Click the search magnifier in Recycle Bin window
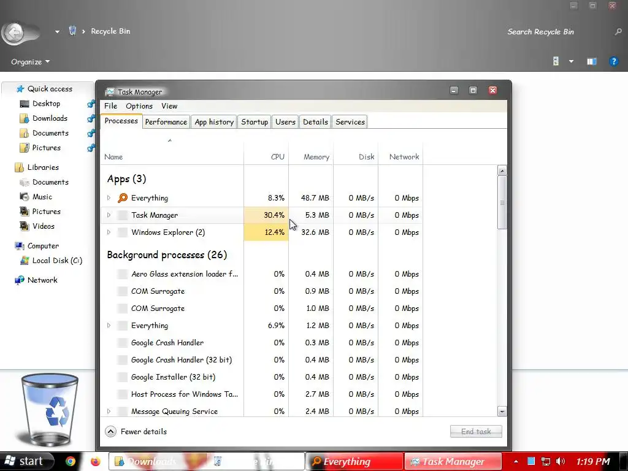The height and width of the screenshot is (471, 628). [x=618, y=32]
